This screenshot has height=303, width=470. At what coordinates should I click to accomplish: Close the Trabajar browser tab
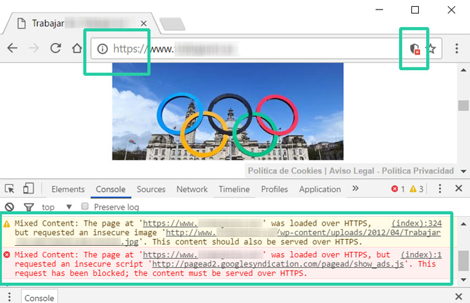[144, 24]
